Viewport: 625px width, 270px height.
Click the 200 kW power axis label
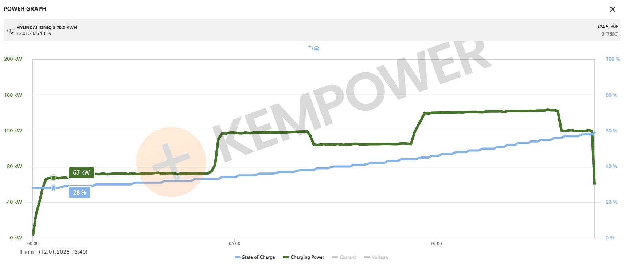13,59
